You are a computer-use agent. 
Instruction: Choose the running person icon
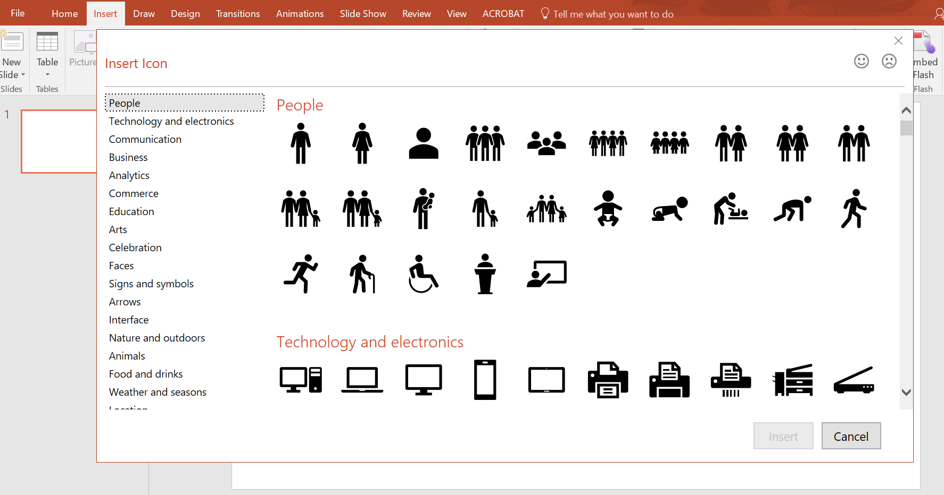click(301, 274)
